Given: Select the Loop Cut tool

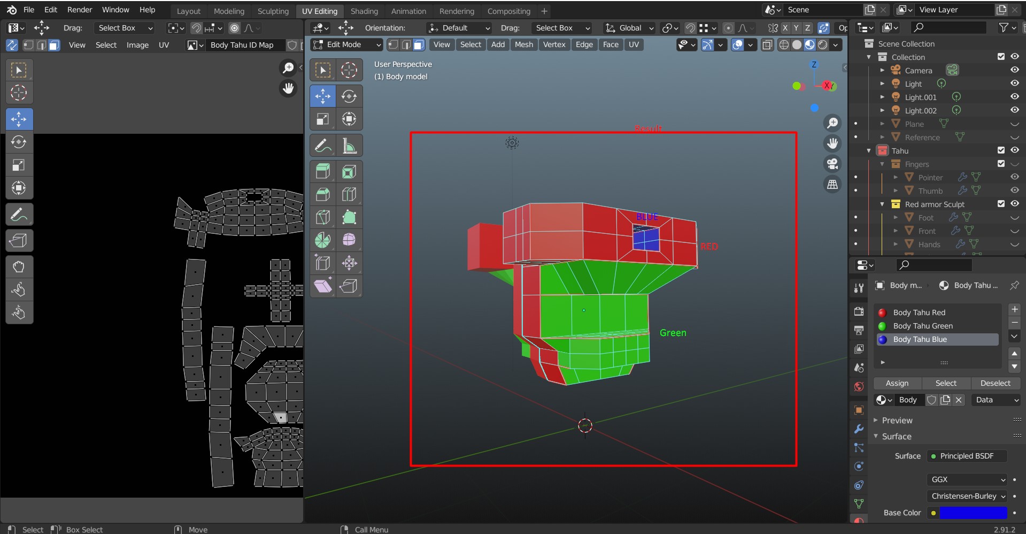Looking at the screenshot, I should pos(349,194).
